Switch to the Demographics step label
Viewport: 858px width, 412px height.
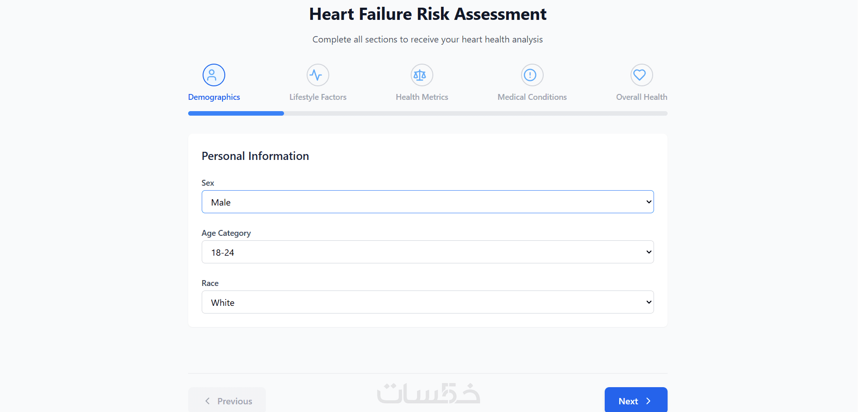click(214, 97)
